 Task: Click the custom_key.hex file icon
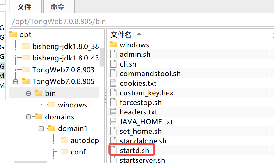tap(113, 92)
